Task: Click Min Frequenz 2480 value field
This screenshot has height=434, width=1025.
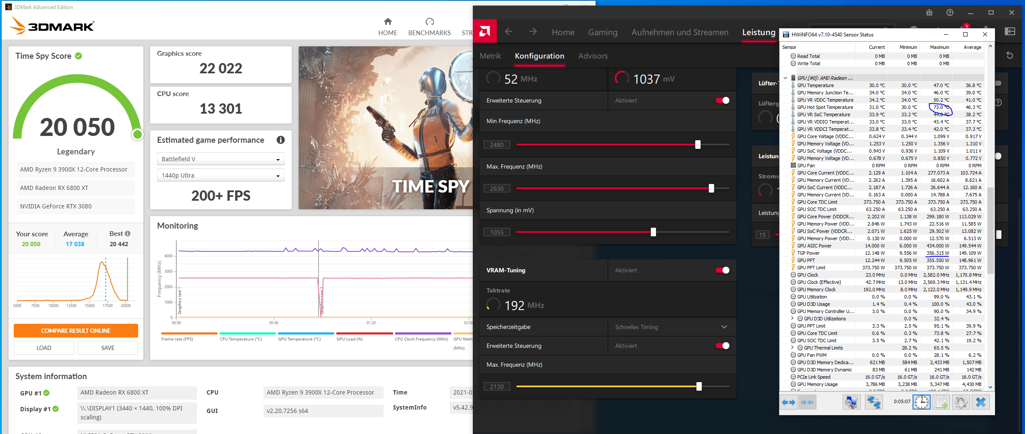Action: pyautogui.click(x=497, y=145)
